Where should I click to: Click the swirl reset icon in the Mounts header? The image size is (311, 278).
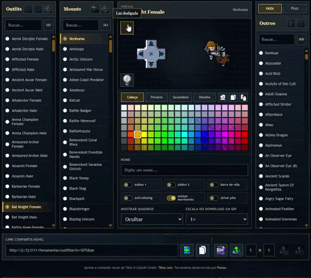click(105, 9)
